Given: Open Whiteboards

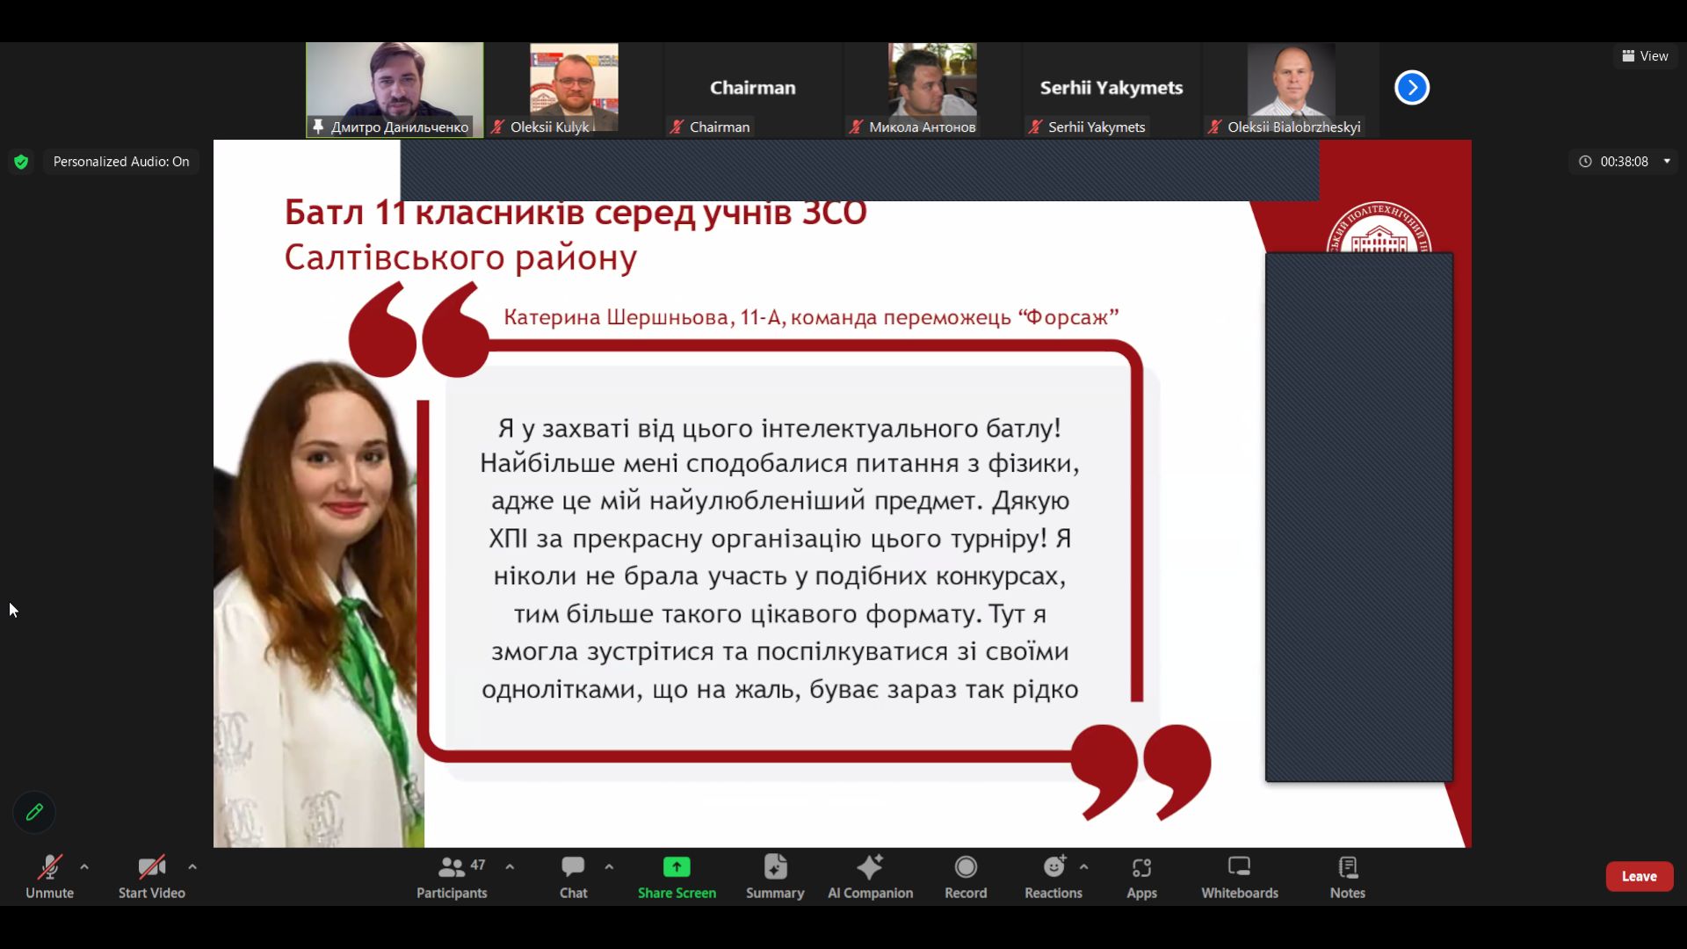Looking at the screenshot, I should coord(1239,867).
